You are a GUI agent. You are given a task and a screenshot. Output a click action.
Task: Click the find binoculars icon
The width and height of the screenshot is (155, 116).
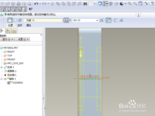pos(85,4)
